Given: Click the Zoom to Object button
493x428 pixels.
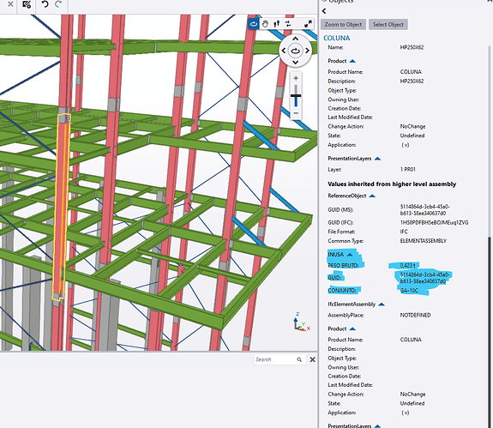Looking at the screenshot, I should pyautogui.click(x=343, y=25).
